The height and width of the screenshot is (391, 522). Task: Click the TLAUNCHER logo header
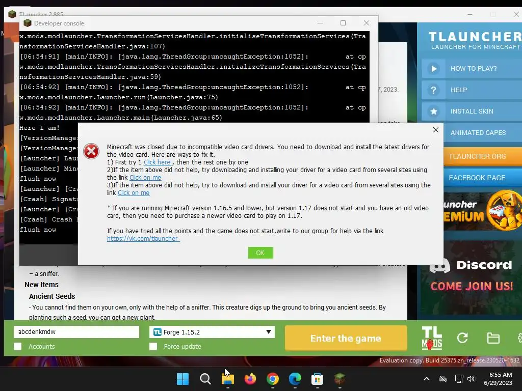point(475,41)
